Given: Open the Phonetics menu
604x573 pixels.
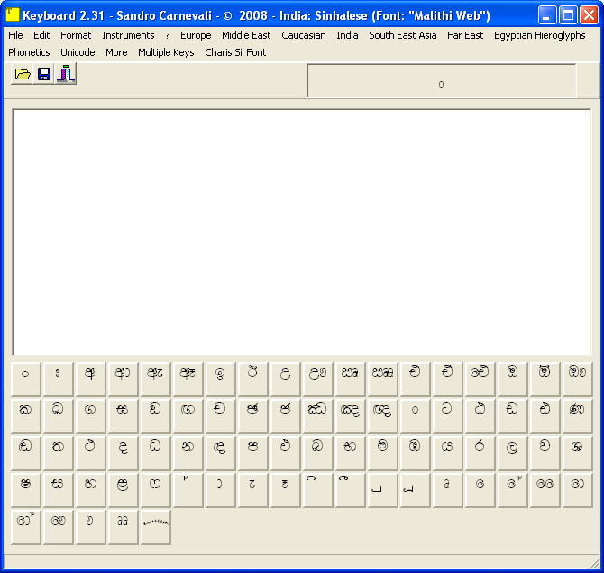Looking at the screenshot, I should click(x=29, y=52).
